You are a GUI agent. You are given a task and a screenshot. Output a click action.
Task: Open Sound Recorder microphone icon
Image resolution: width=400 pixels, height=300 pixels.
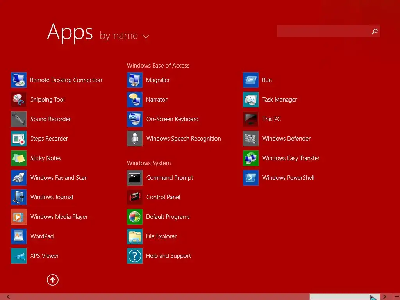tap(19, 119)
